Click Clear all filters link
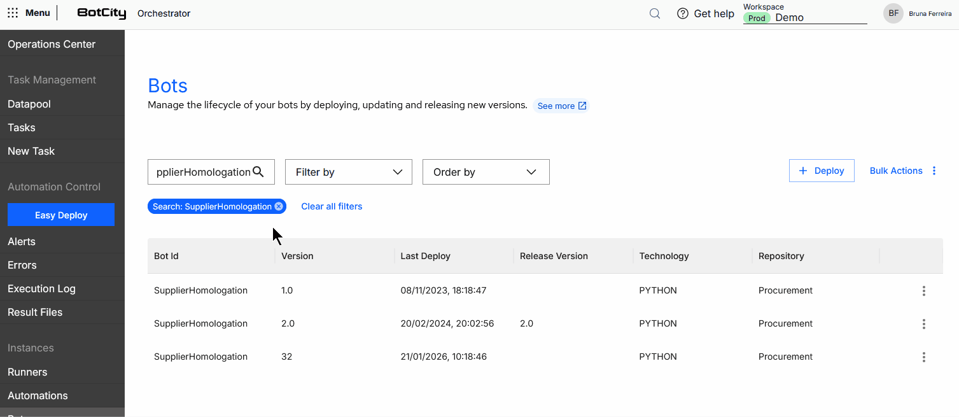This screenshot has height=417, width=959. [x=332, y=206]
